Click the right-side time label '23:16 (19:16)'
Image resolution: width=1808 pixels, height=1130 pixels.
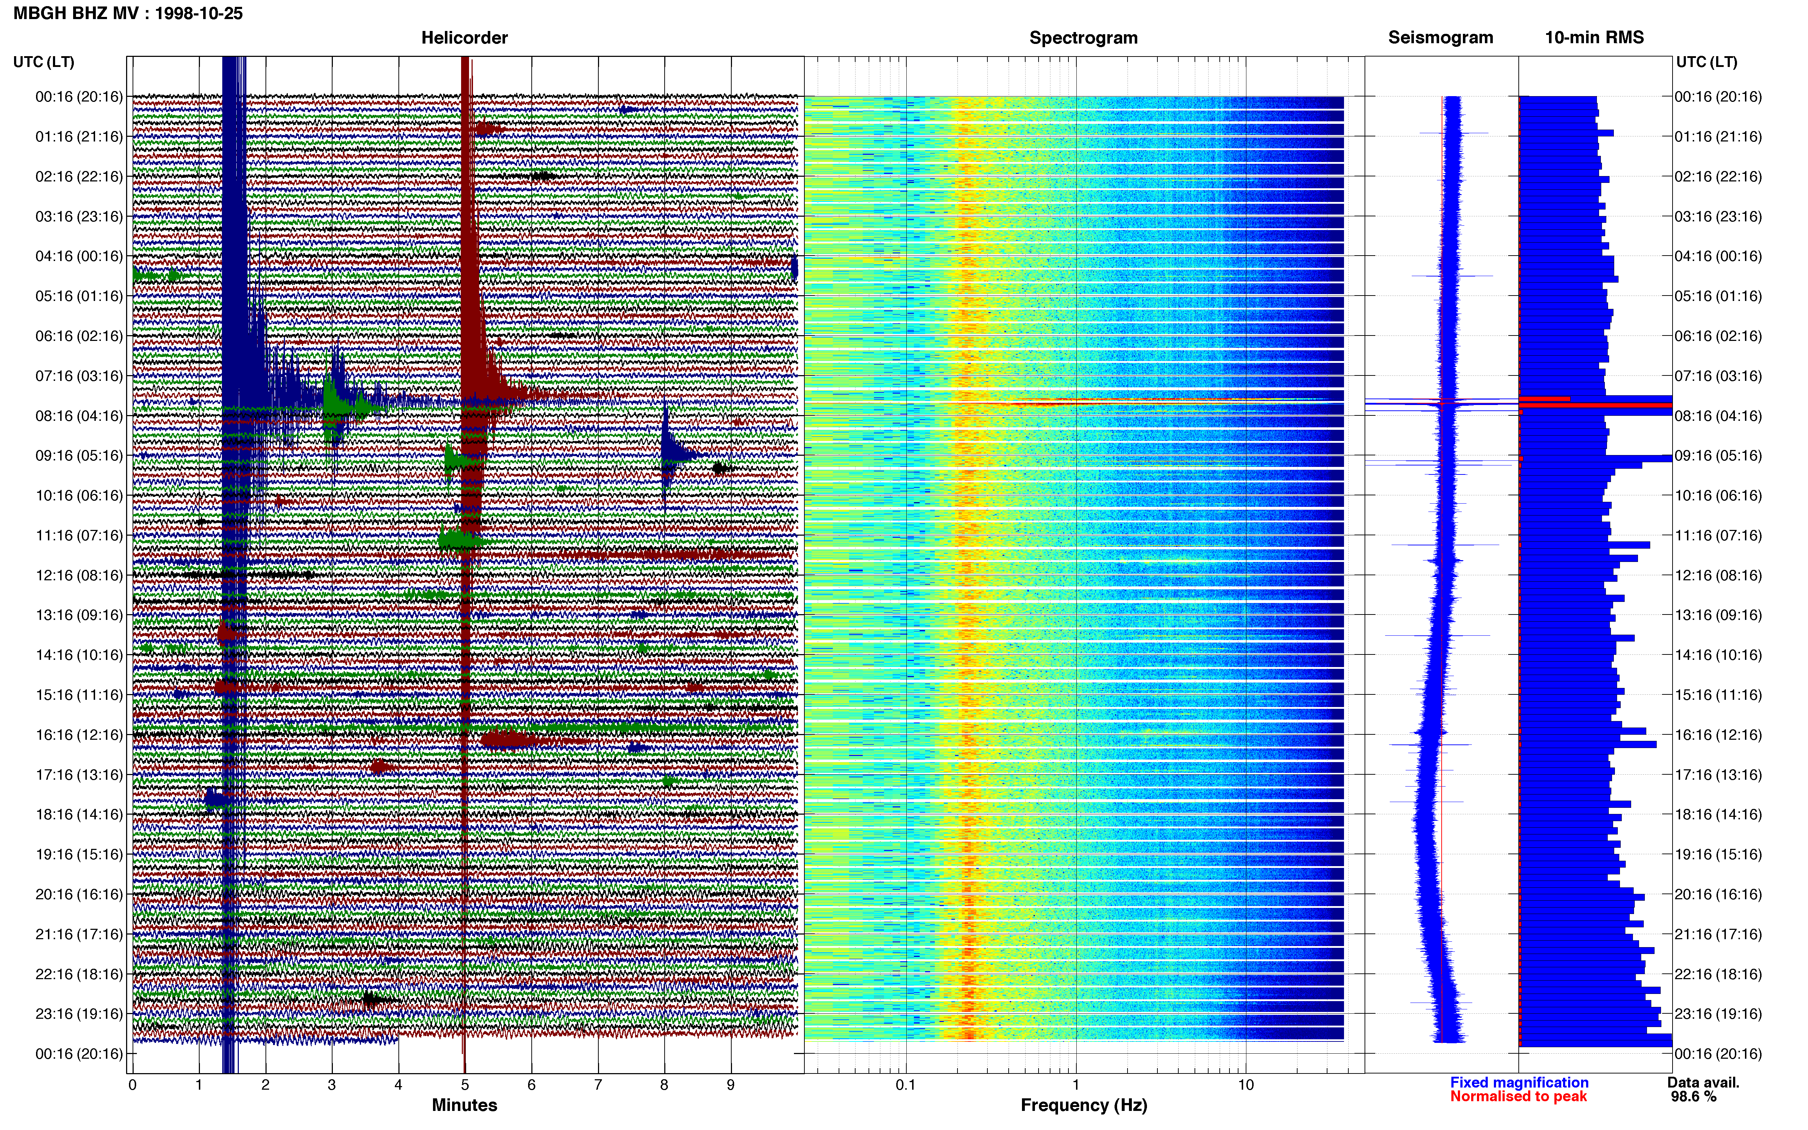point(1718,1013)
